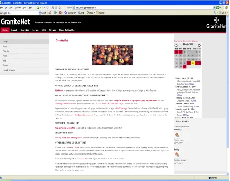Click Sign up to our newsletter link
This screenshot has height=181, width=230.
pos(65,128)
